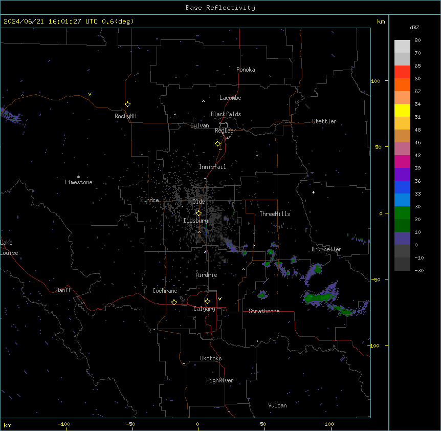
Task: Click the white asterisk east of Innisfail
Action: [x=257, y=155]
